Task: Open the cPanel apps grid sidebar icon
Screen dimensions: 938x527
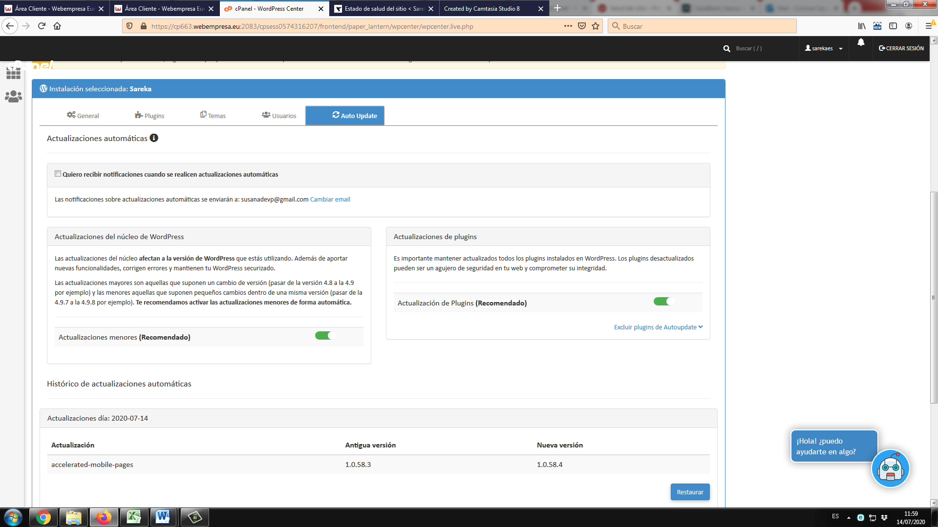Action: [x=13, y=72]
